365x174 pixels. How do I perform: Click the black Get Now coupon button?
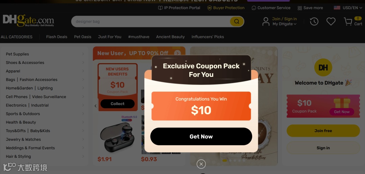(201, 136)
